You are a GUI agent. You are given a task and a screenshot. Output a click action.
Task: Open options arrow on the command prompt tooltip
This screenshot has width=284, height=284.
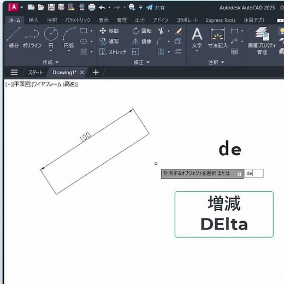(239, 174)
